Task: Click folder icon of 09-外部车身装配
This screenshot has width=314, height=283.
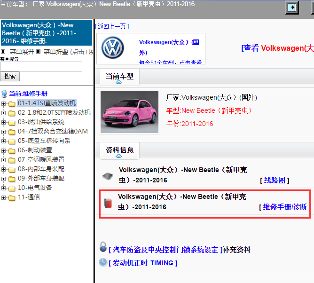Action: (12, 179)
